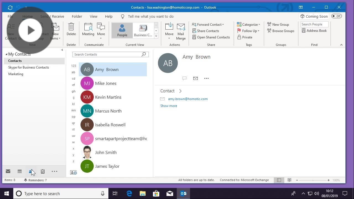Click Tell me what you want to do
This screenshot has height=199, width=354.
tap(151, 16)
